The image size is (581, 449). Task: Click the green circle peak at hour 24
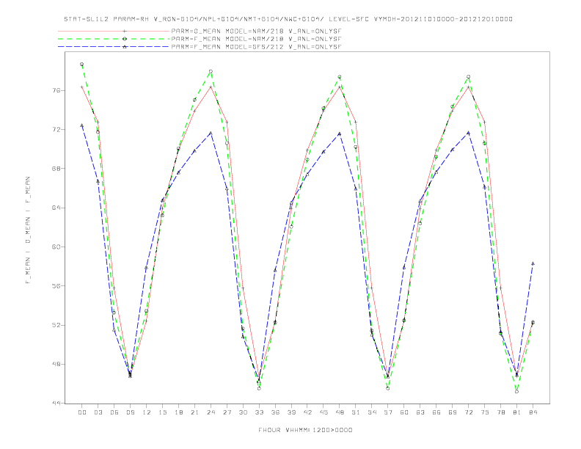coord(211,71)
